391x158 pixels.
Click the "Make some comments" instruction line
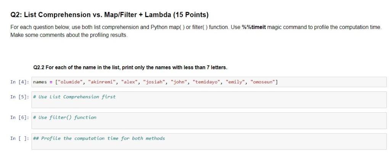pos(69,35)
